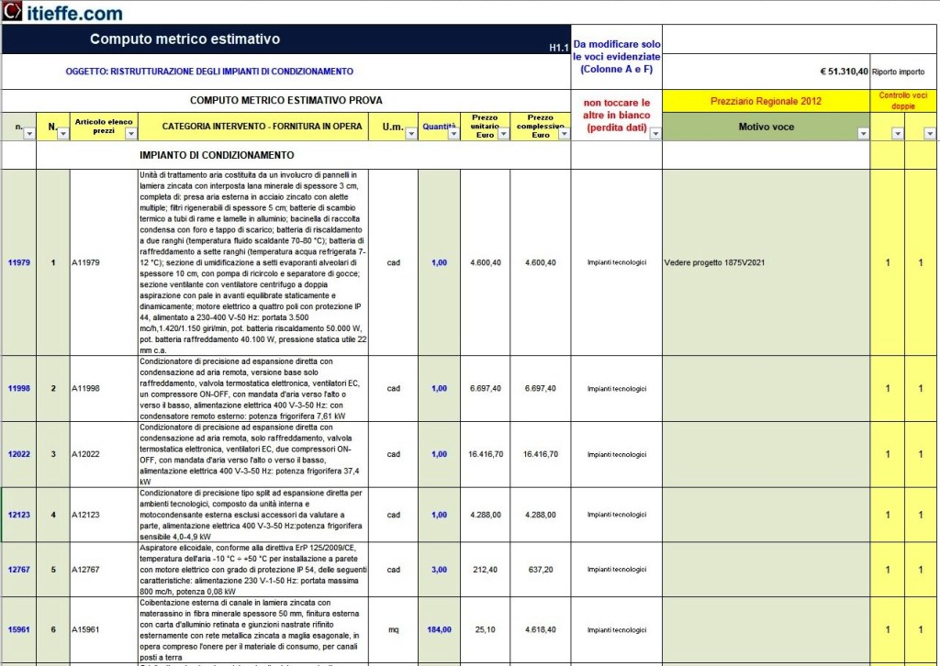The height and width of the screenshot is (666, 940).
Task: Expand the U.m. column filter
Action: [x=410, y=134]
